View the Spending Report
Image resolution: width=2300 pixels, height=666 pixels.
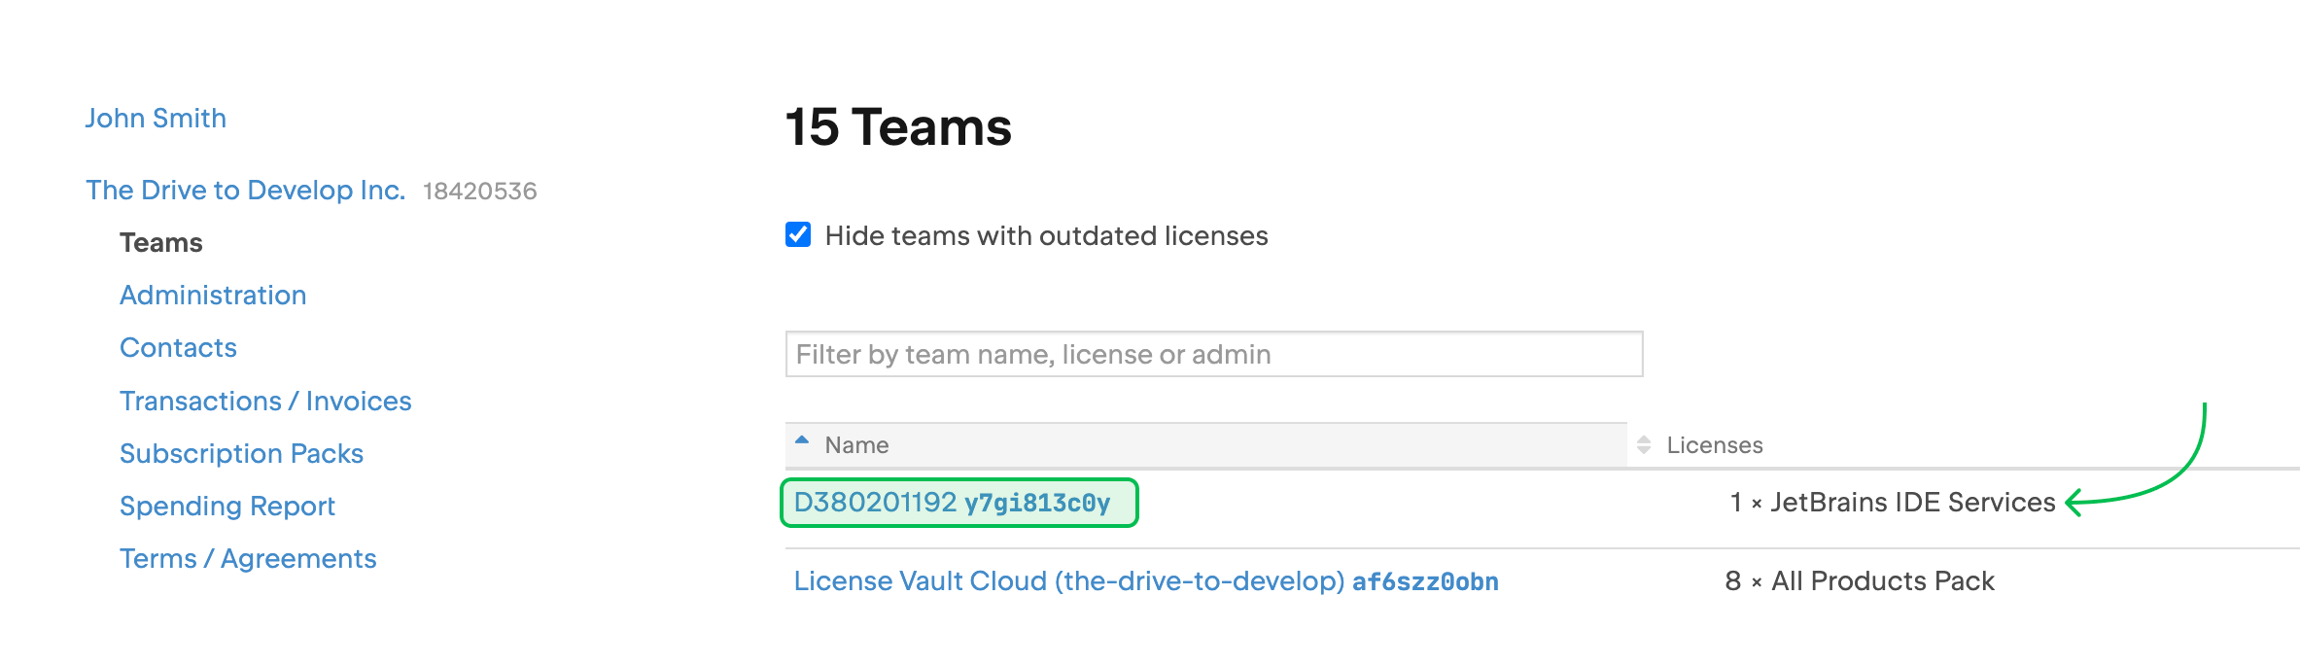(227, 507)
